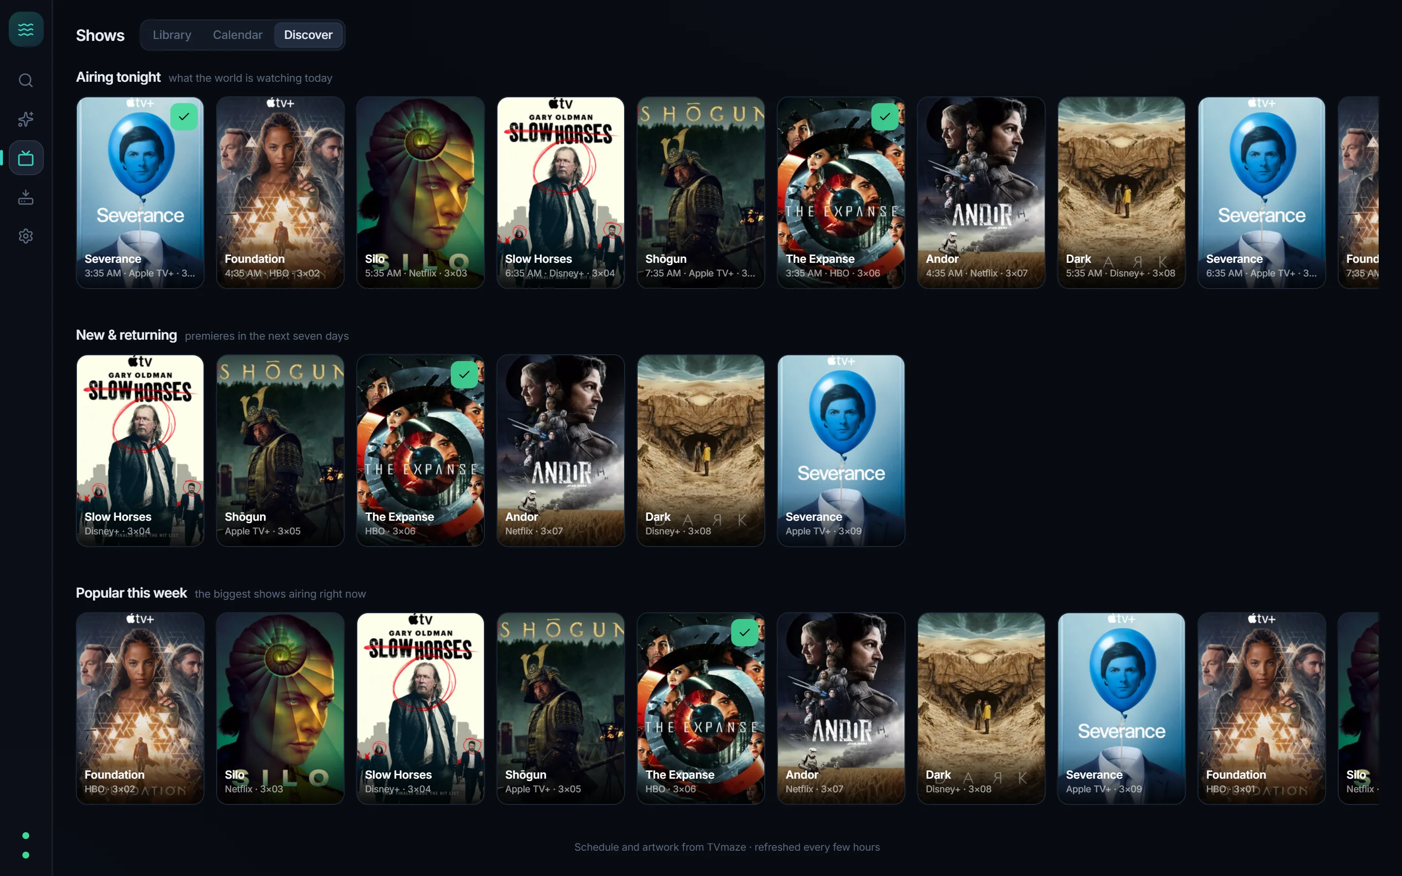Switch to the Calendar tab
The width and height of the screenshot is (1402, 876).
click(x=238, y=35)
